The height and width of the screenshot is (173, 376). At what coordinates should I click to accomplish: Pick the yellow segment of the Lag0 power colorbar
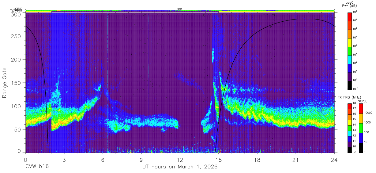(x=349, y=42)
